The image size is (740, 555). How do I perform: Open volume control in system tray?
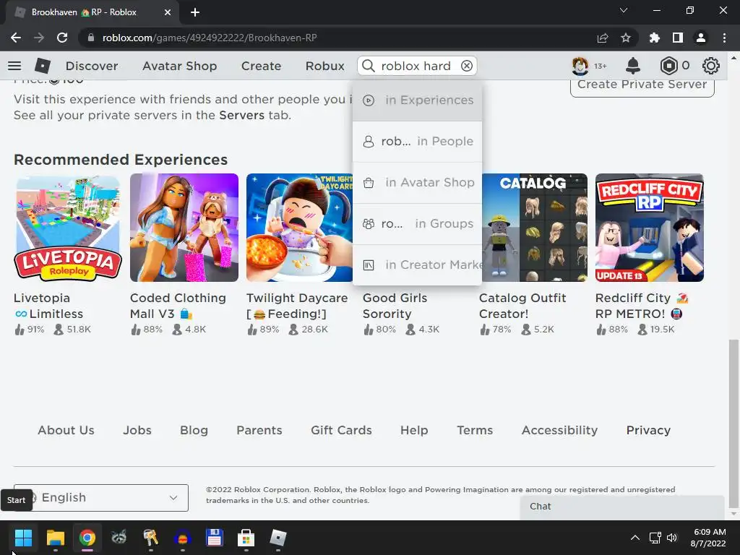[672, 538]
